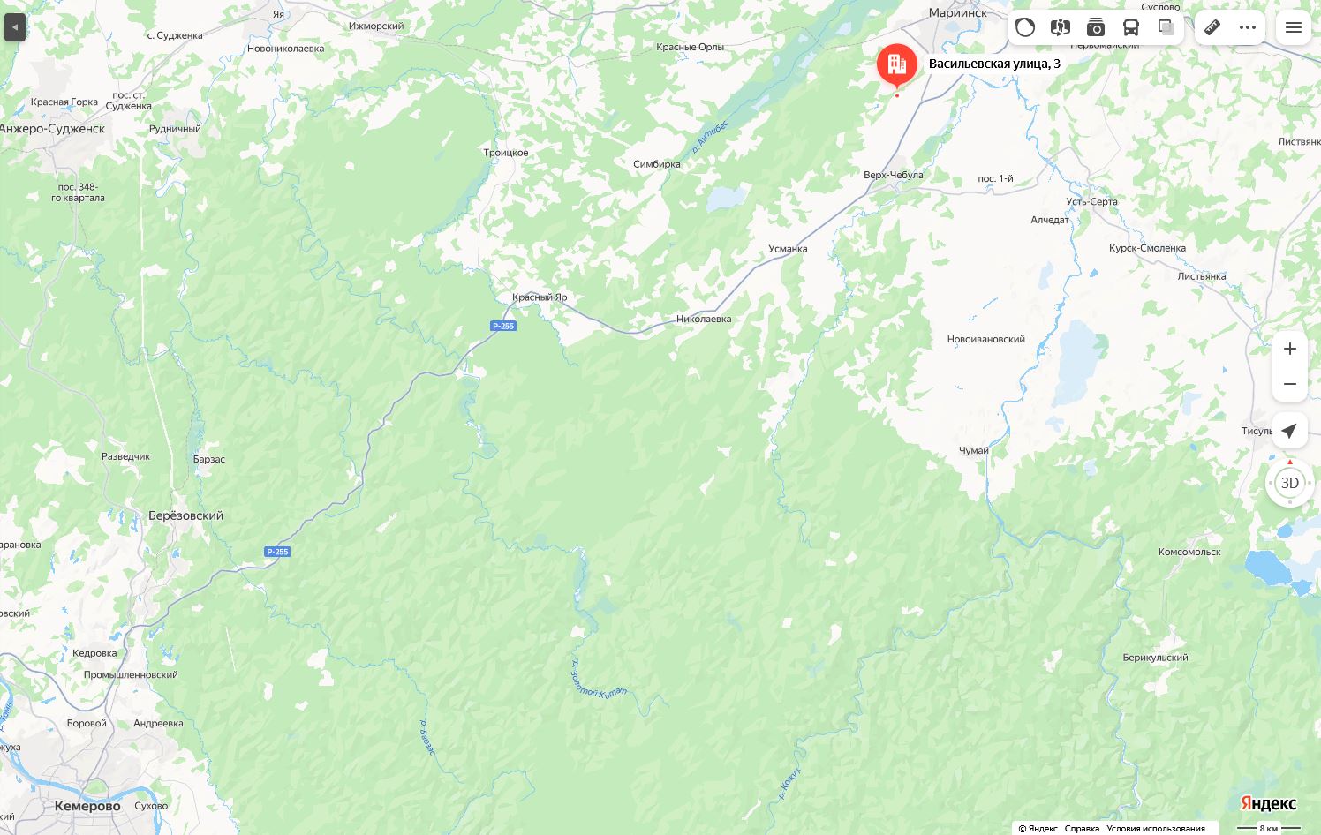Zoom out with the minus button

1290,384
